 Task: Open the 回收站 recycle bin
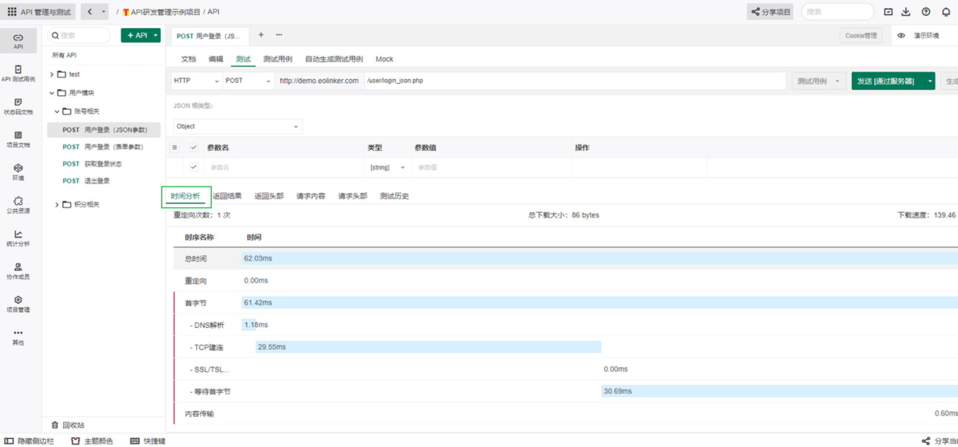(68, 425)
